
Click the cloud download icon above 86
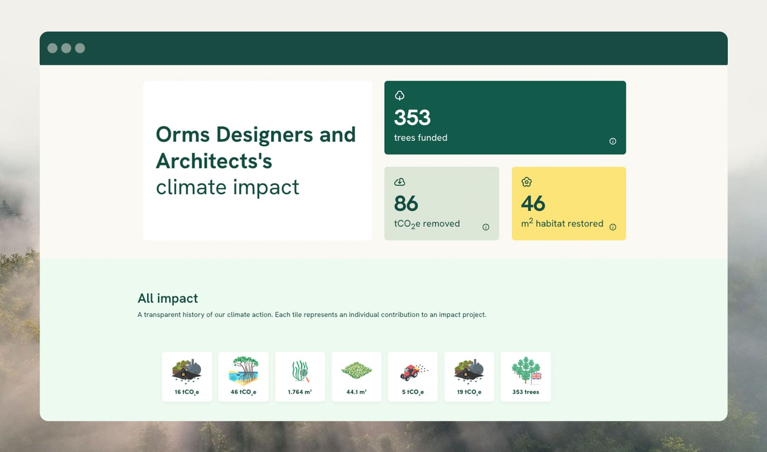click(x=399, y=182)
